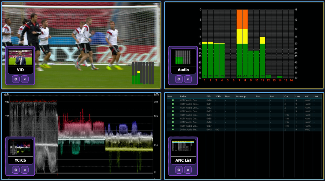Click audio channel number 9 label
This screenshot has width=325, height=181.
pos(251,80)
